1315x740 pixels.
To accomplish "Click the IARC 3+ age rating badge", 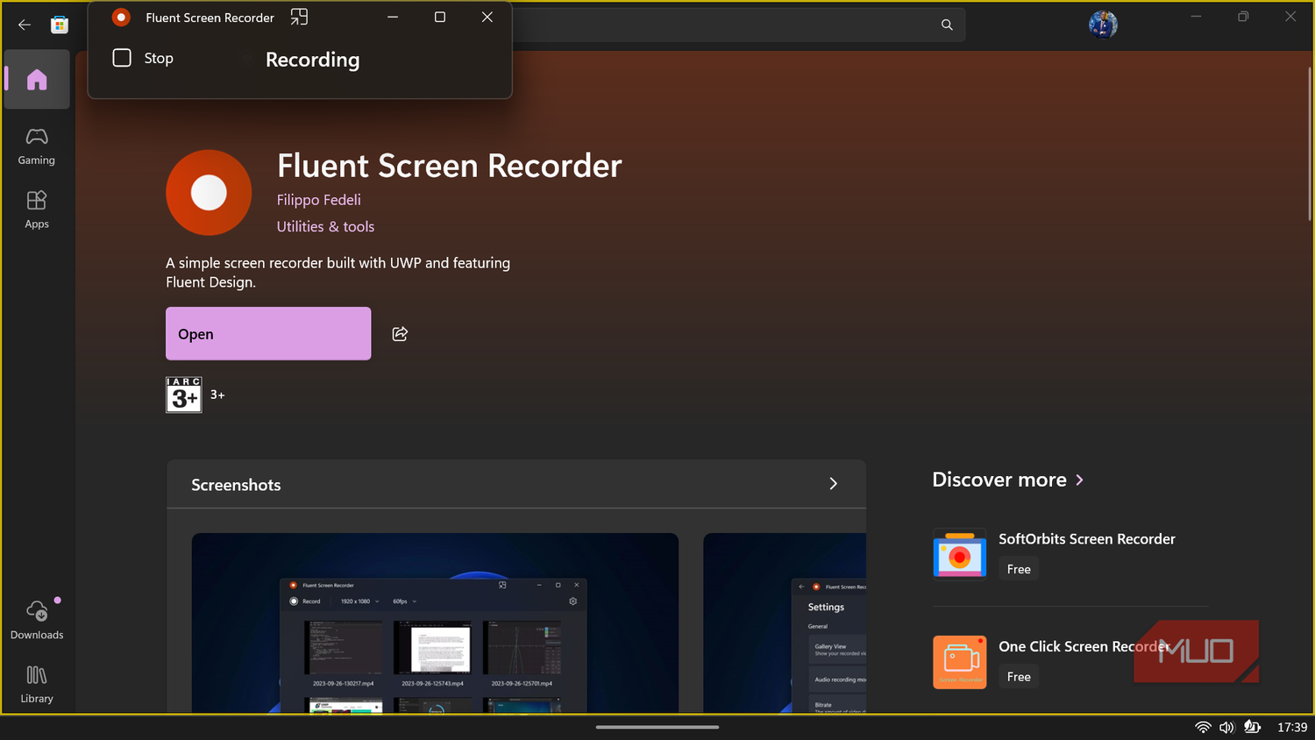I will click(184, 395).
